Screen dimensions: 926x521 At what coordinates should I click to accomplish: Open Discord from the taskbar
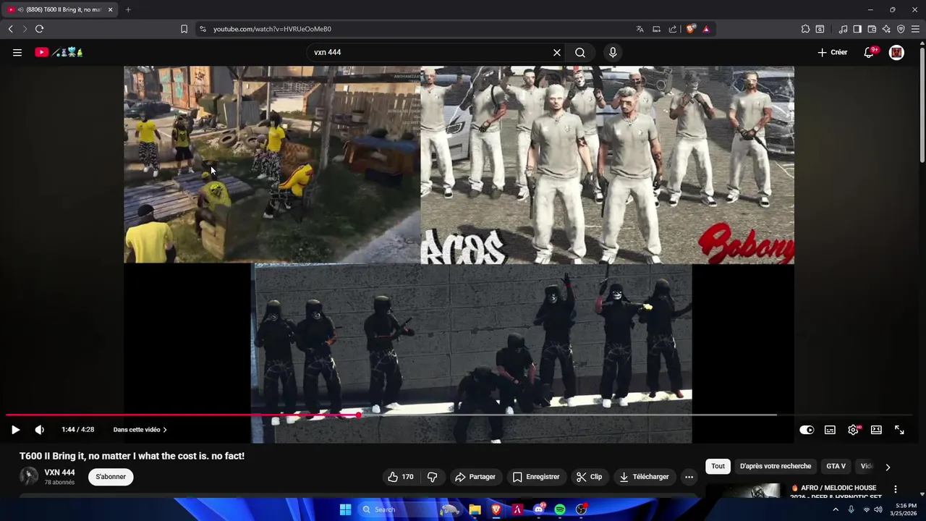coord(538,509)
